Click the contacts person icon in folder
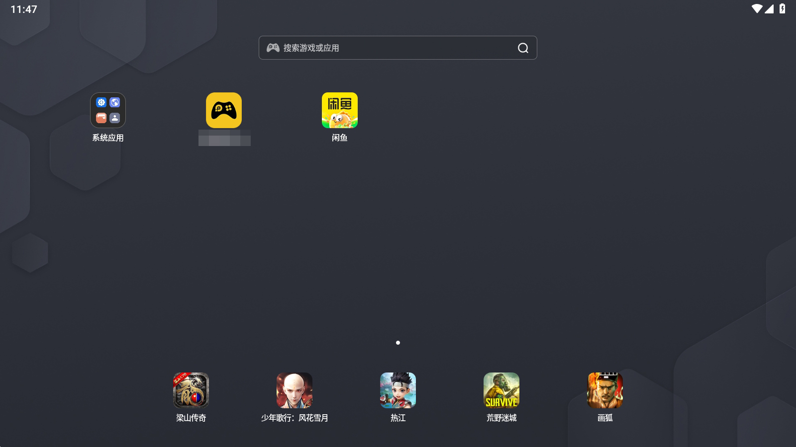 click(115, 118)
